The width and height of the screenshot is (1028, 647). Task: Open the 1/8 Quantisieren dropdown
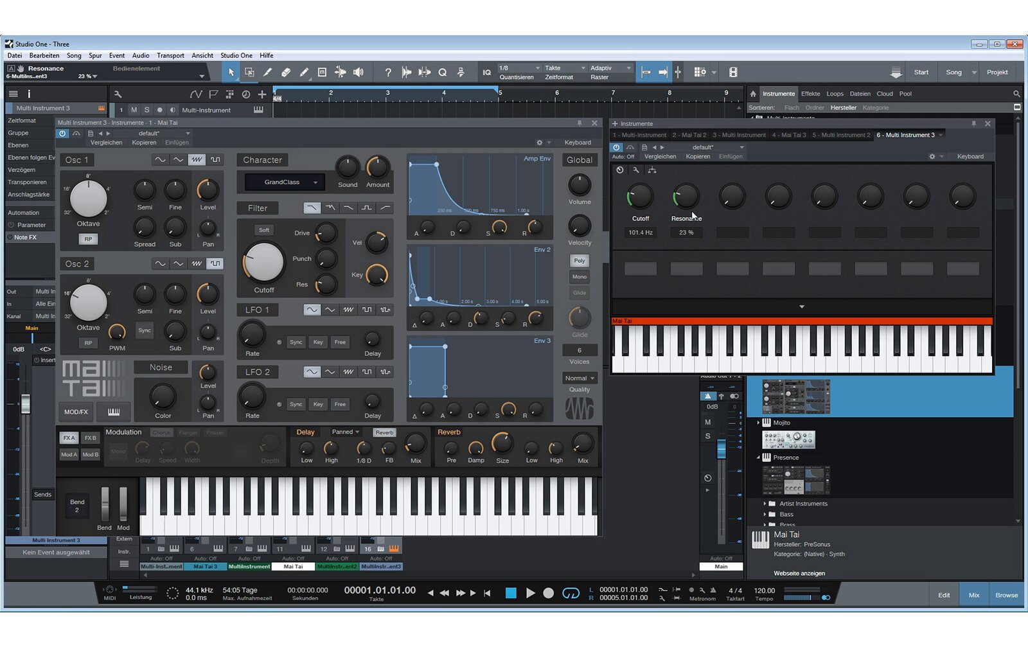point(519,68)
